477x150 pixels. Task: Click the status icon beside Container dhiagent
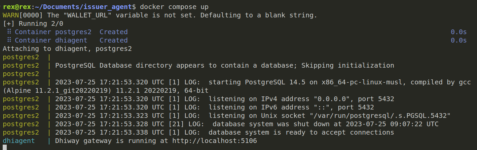point(9,41)
